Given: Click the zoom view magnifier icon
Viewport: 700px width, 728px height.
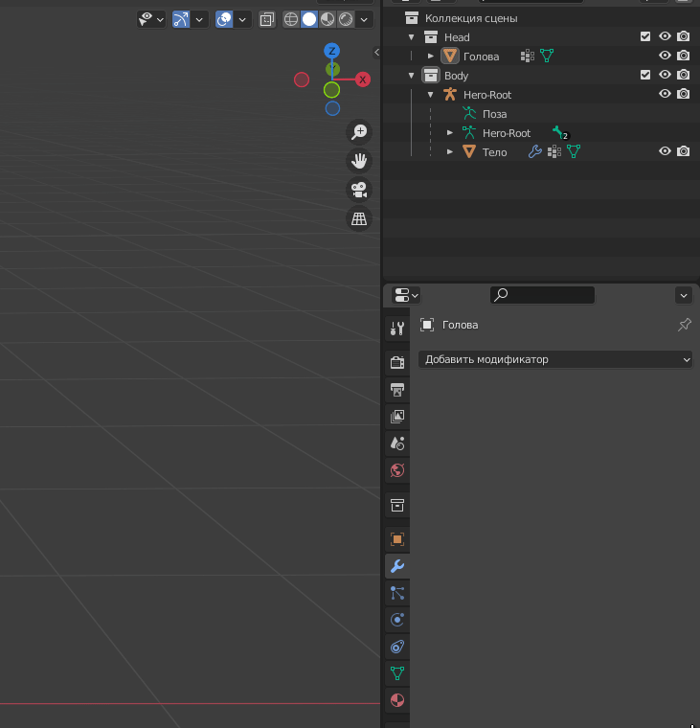Looking at the screenshot, I should pyautogui.click(x=359, y=132).
